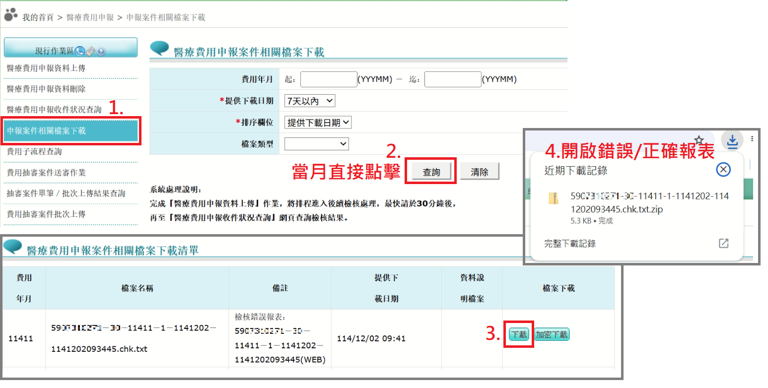Click the 加密下載 button

(552, 334)
